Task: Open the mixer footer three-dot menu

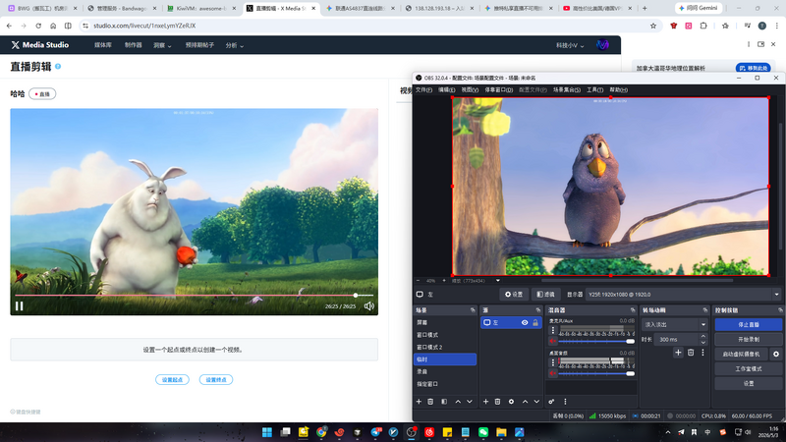Action: click(565, 402)
